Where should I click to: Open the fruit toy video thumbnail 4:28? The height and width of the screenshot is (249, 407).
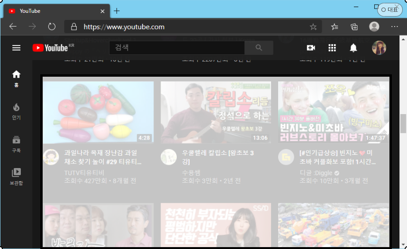pyautogui.click(x=98, y=113)
